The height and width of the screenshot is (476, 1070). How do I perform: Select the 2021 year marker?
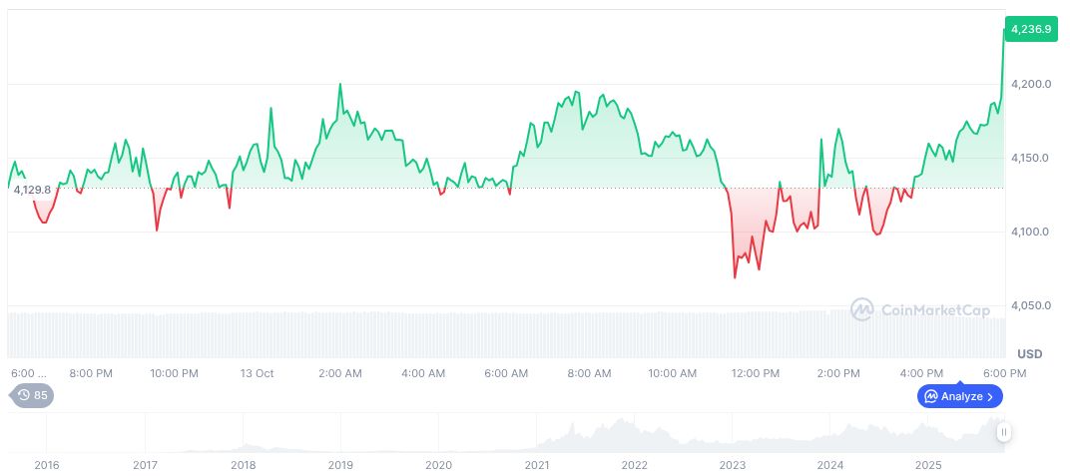pos(537,465)
